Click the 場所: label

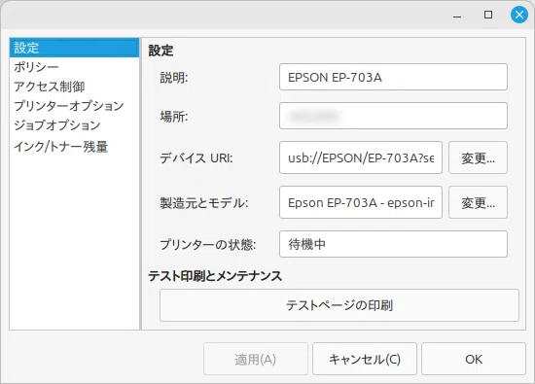point(174,117)
